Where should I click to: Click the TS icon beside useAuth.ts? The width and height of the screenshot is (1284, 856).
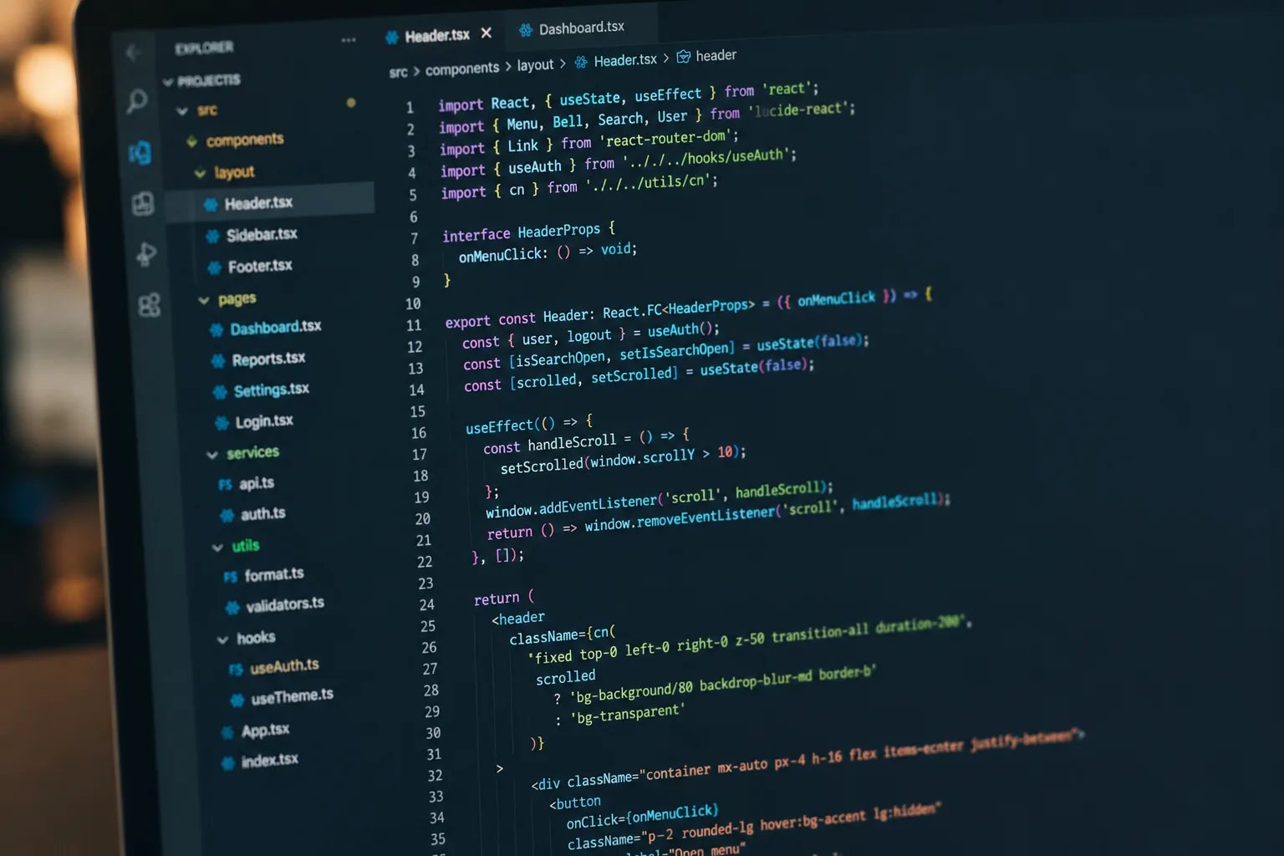coord(236,669)
